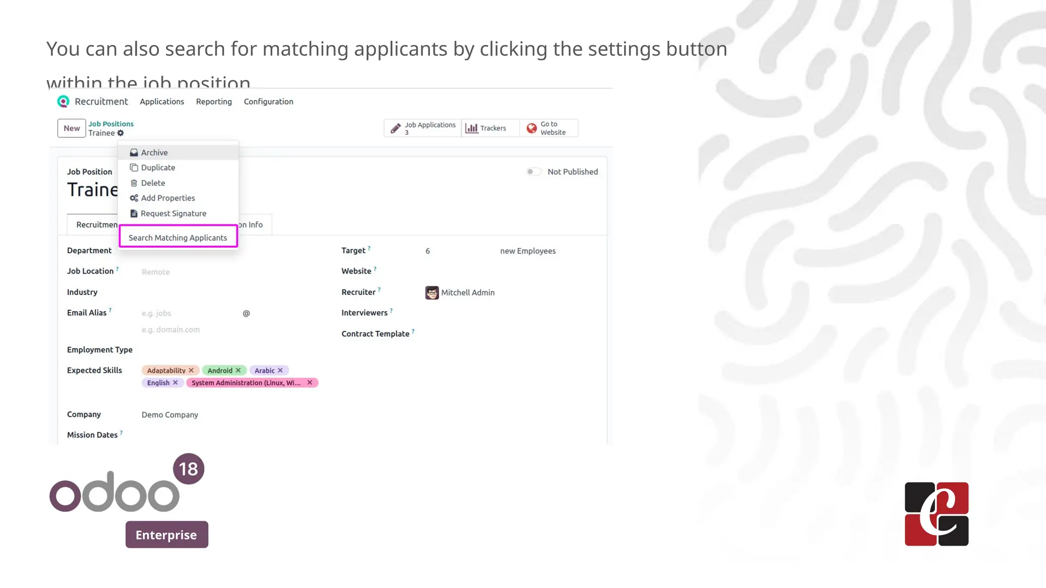1046x588 pixels.
Task: Select Archive from the dropdown menu
Action: [x=178, y=153]
